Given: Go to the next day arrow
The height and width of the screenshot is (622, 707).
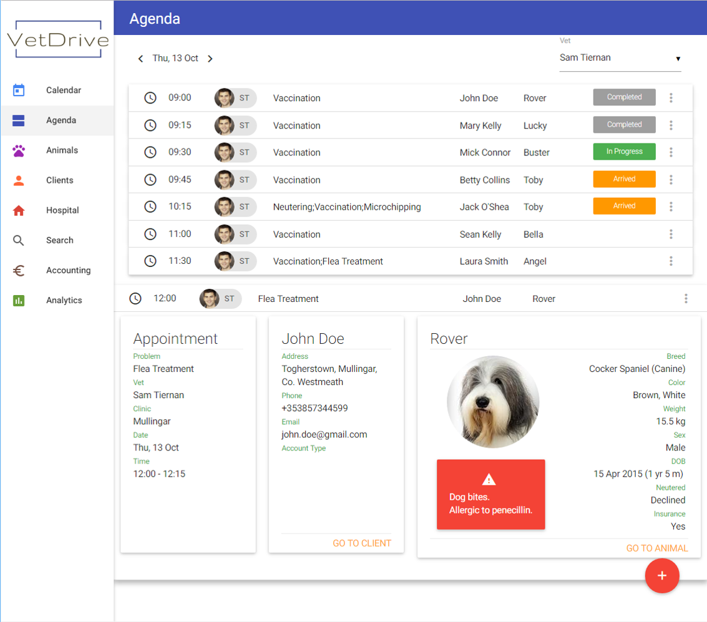Looking at the screenshot, I should coord(210,59).
